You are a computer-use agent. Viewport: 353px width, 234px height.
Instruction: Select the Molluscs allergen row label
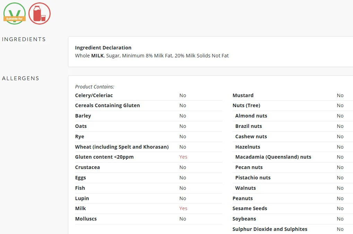86,219
